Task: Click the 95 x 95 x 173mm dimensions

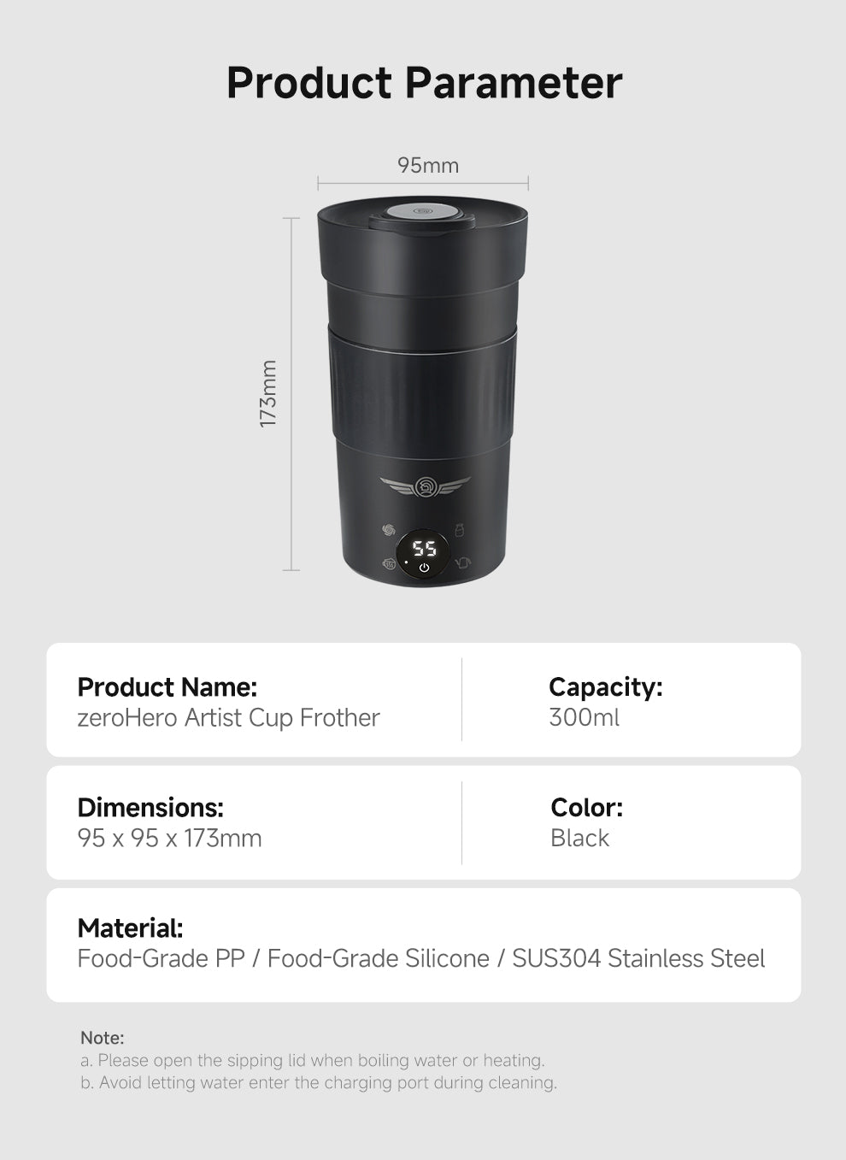Action: tap(169, 839)
